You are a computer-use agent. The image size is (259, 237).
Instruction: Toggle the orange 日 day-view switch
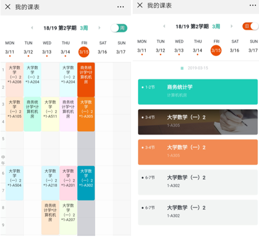point(250,26)
